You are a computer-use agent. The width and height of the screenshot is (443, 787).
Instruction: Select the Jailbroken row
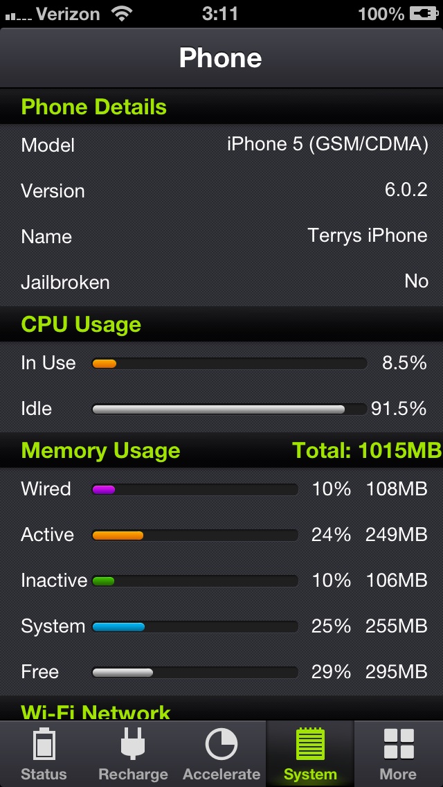pos(221,282)
